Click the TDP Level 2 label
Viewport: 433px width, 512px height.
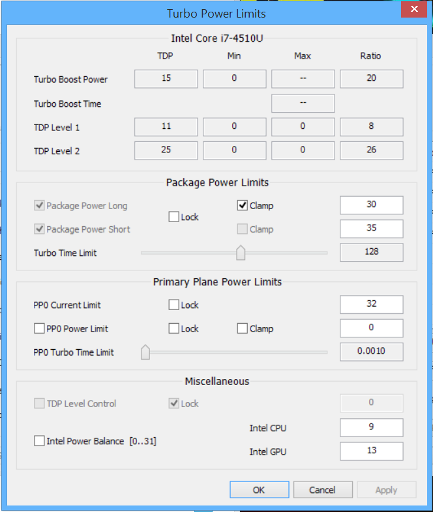click(57, 151)
